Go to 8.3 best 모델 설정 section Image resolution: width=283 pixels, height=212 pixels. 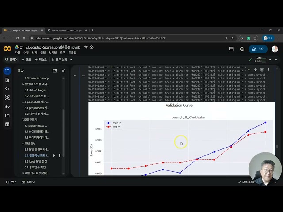[x=36, y=161]
